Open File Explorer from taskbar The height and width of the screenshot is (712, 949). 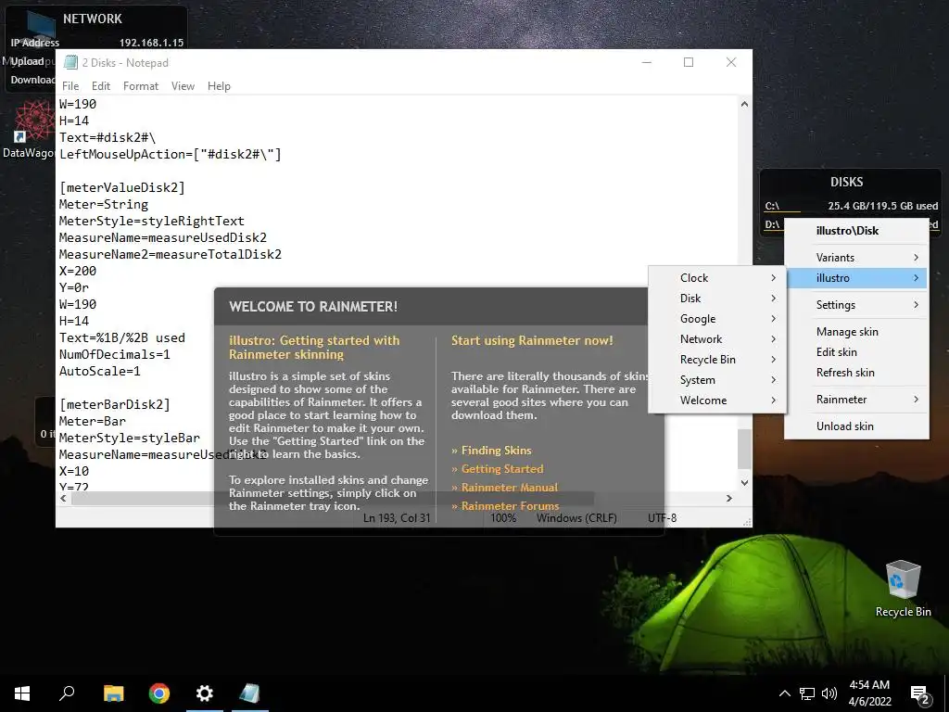[x=113, y=693]
